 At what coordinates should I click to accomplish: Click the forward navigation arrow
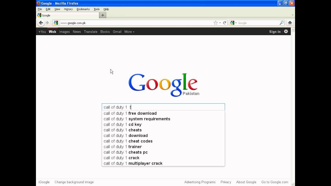[47, 23]
